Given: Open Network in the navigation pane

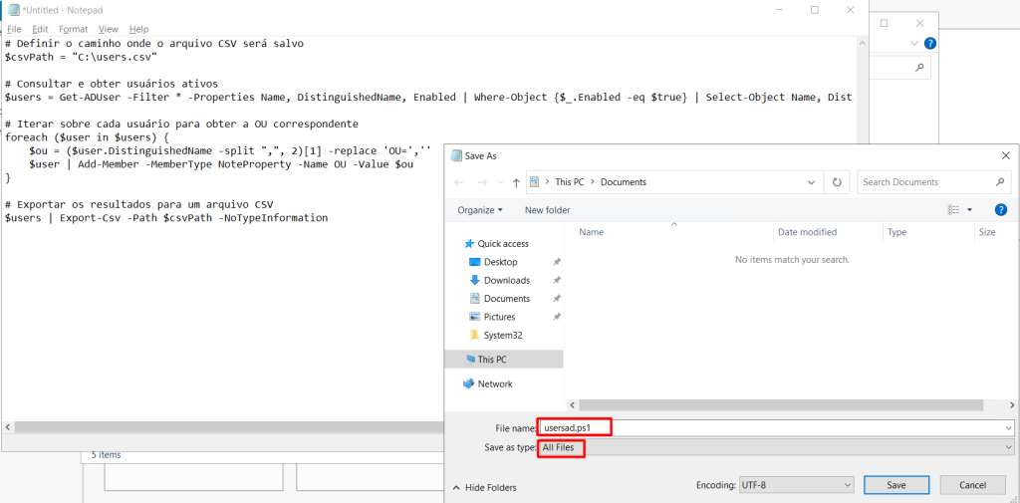Looking at the screenshot, I should 494,383.
